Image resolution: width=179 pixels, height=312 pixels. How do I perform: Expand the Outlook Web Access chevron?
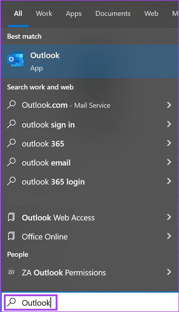[x=169, y=217]
